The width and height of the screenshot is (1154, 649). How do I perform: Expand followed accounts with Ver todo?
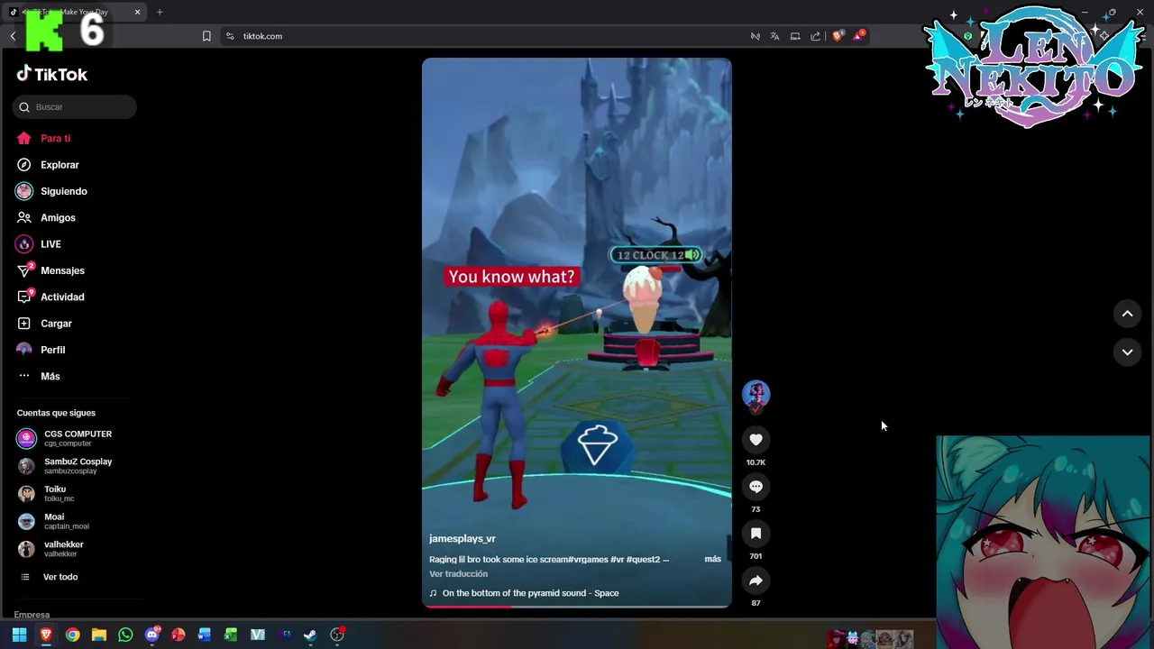click(48, 577)
